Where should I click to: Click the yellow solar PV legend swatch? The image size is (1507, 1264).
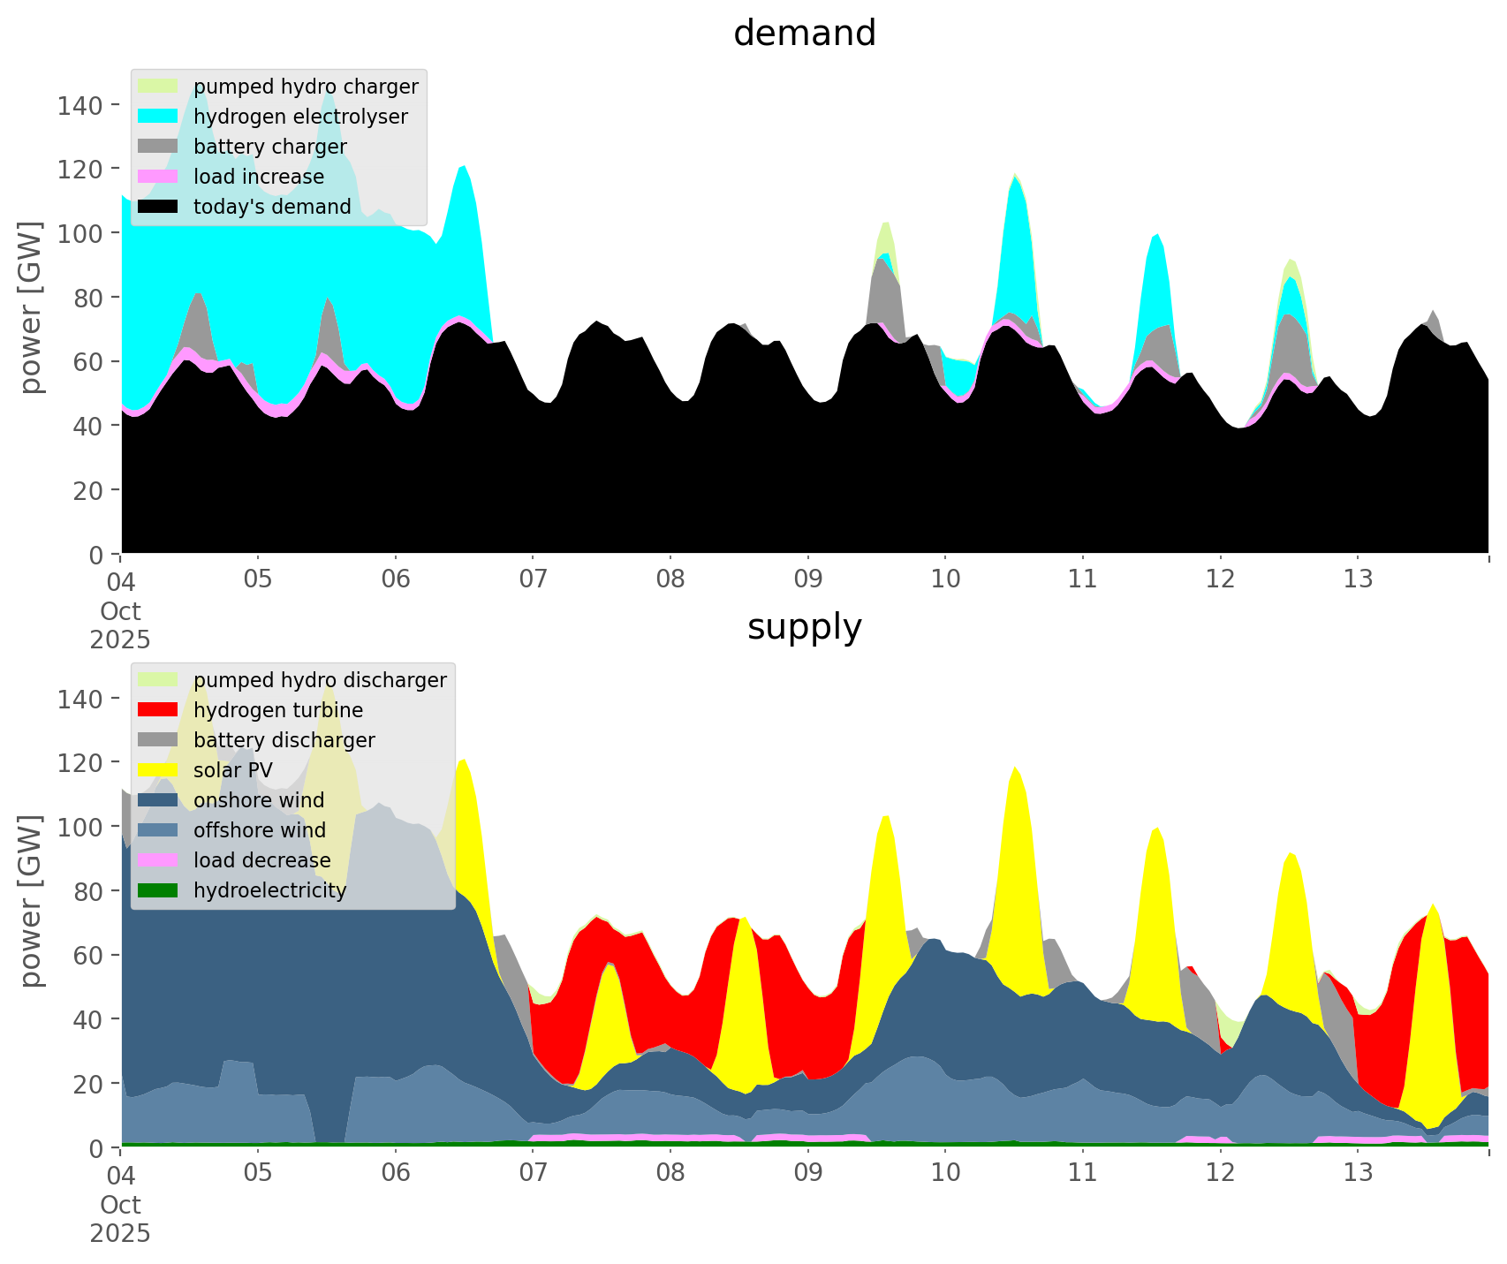click(x=159, y=770)
